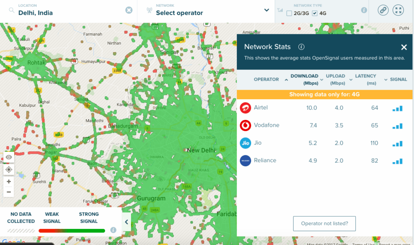
Task: Close the Network Stats panel
Action: [x=404, y=47]
